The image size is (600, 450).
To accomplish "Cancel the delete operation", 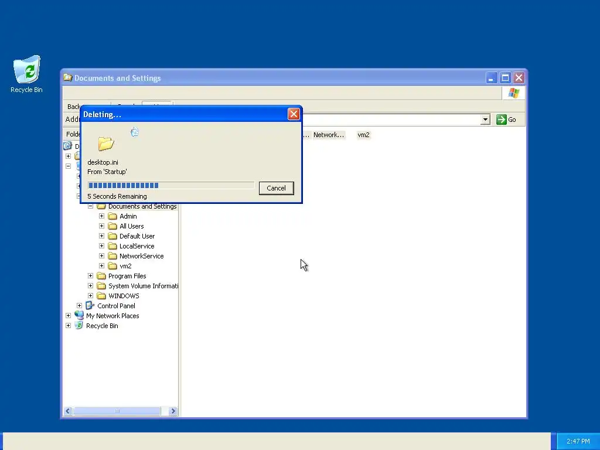I will click(x=277, y=188).
